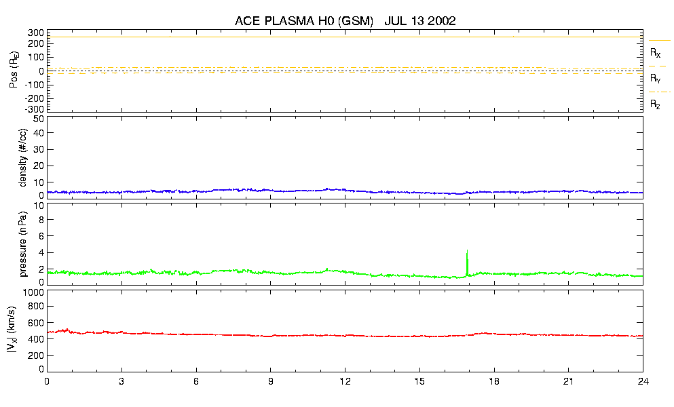Click the solid yellow line in position panel
Image resolution: width=674 pixels, height=407 pixels.
point(339,37)
